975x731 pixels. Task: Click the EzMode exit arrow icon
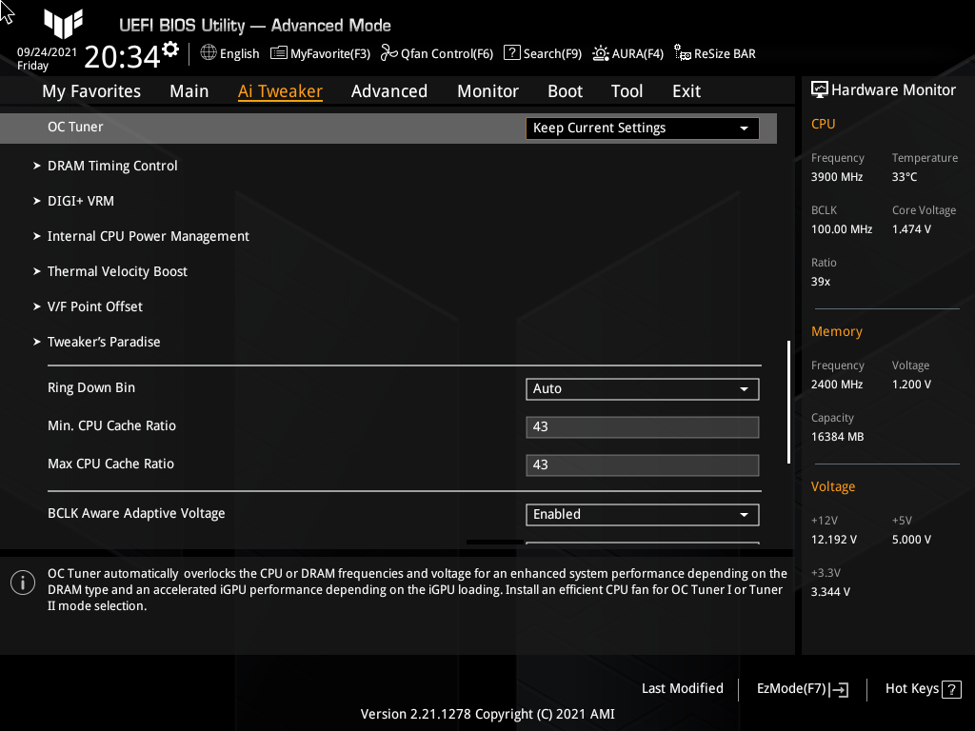(x=839, y=689)
